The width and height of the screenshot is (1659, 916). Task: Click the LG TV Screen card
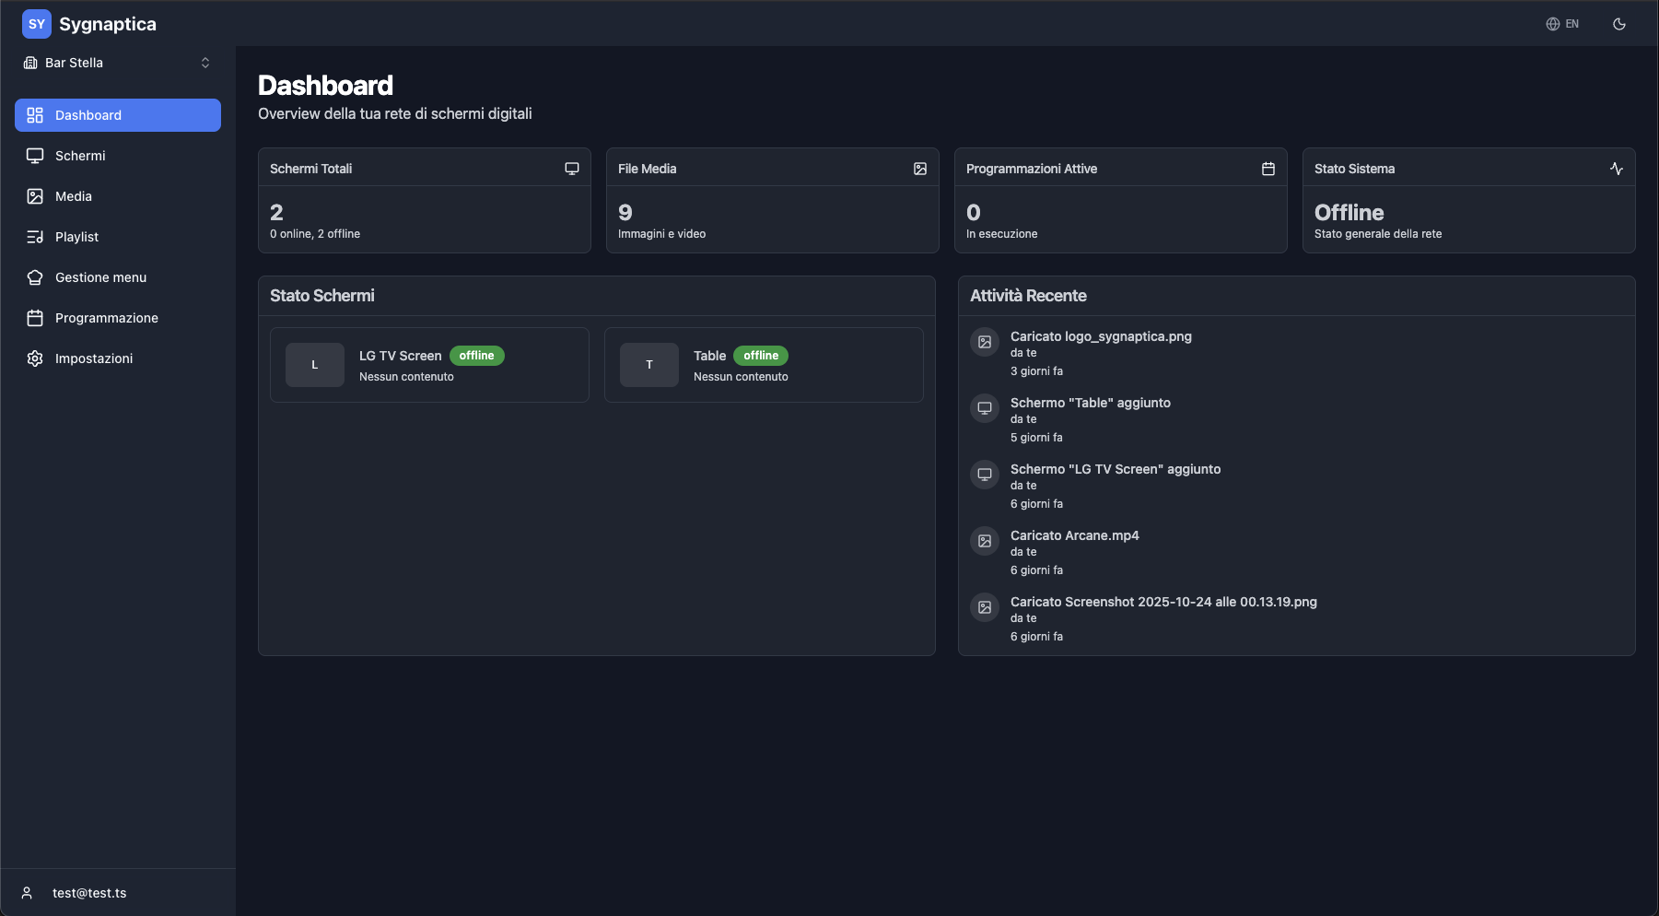[x=429, y=365]
